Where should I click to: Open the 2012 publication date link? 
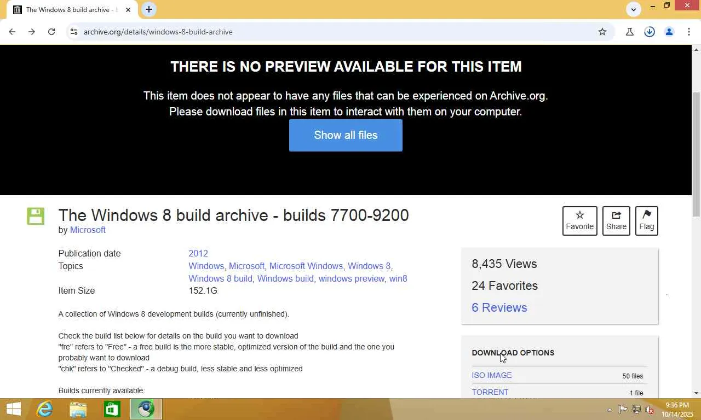click(x=198, y=254)
